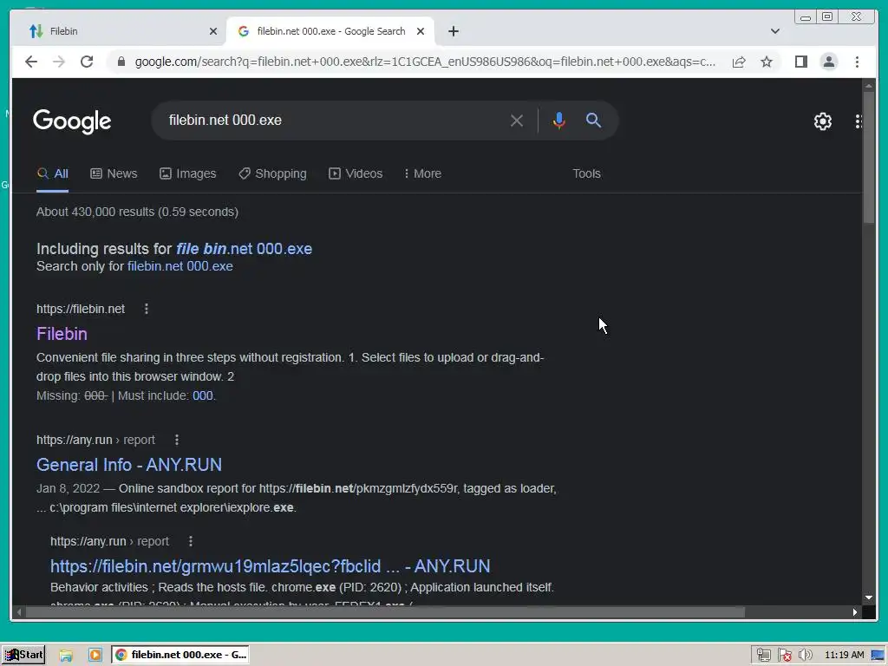Click the network tray icon
Image resolution: width=888 pixels, height=666 pixels.
pos(763,656)
